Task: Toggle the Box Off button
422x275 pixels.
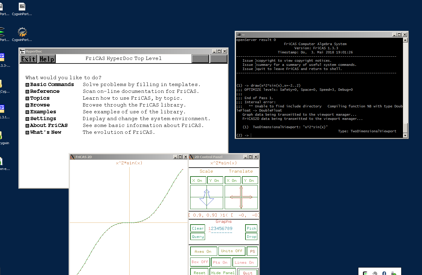Action: coord(200,262)
